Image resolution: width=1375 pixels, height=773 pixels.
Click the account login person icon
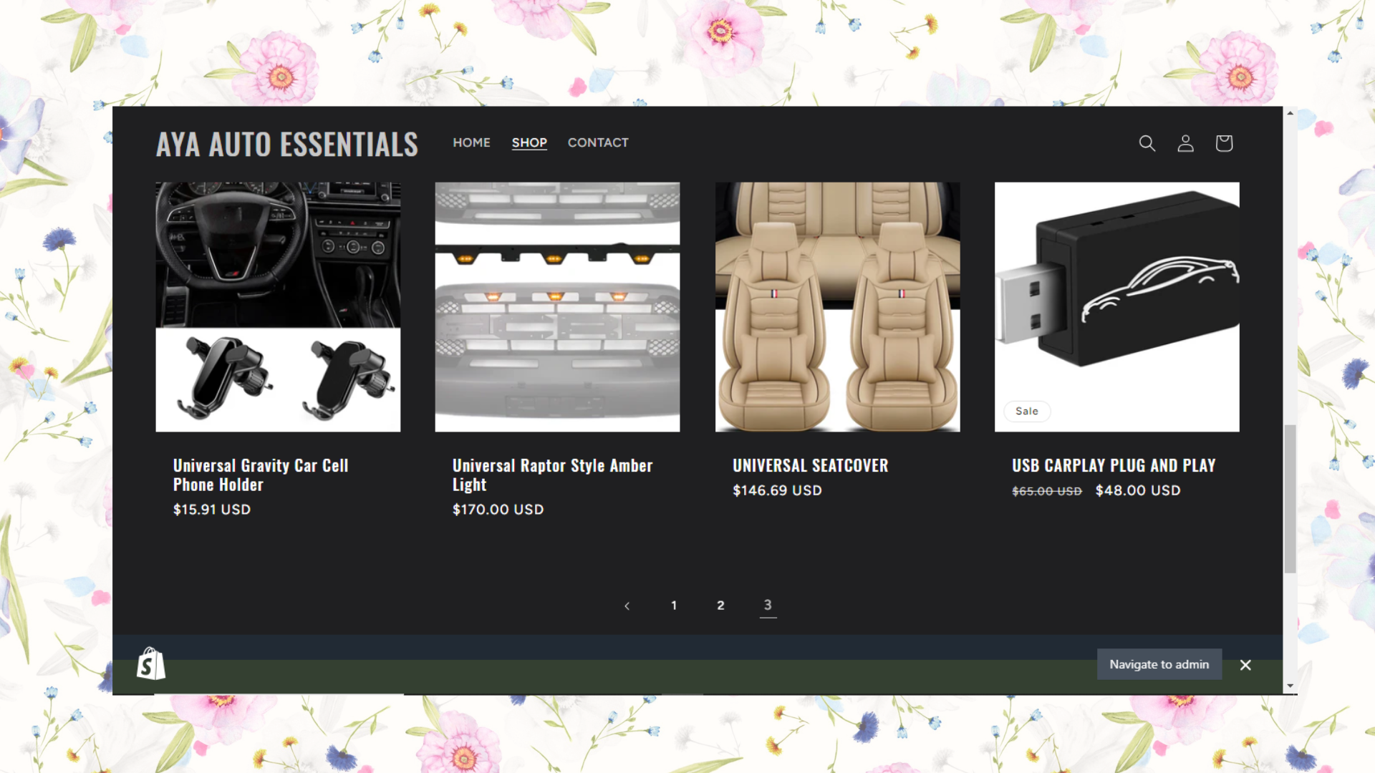pyautogui.click(x=1185, y=143)
